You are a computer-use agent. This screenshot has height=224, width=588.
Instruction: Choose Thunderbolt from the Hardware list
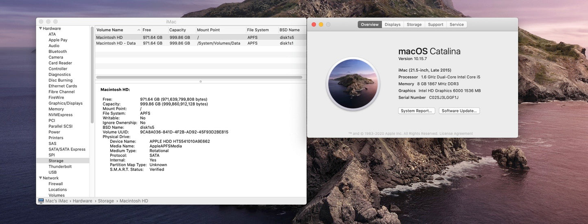60,166
